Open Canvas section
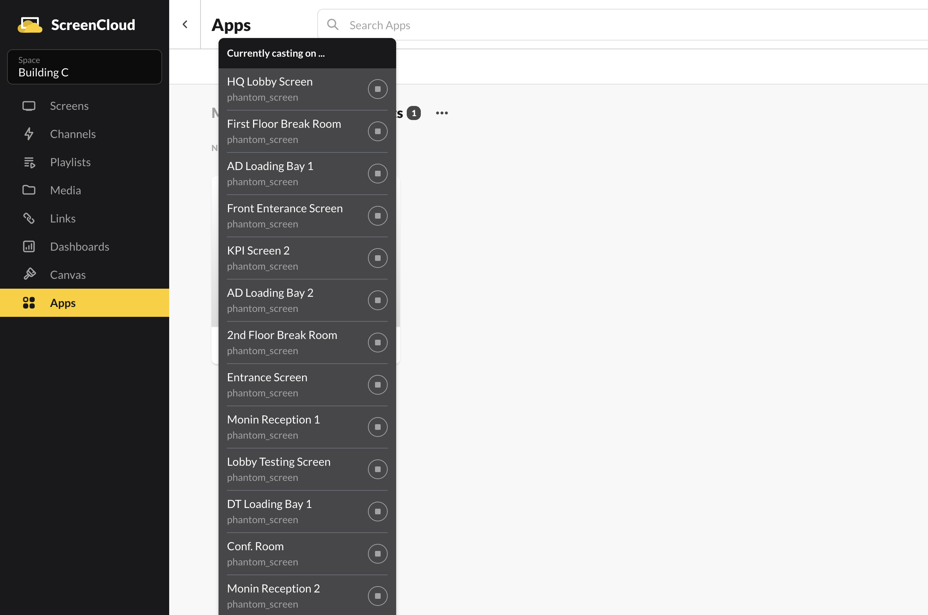Image resolution: width=928 pixels, height=615 pixels. click(85, 275)
